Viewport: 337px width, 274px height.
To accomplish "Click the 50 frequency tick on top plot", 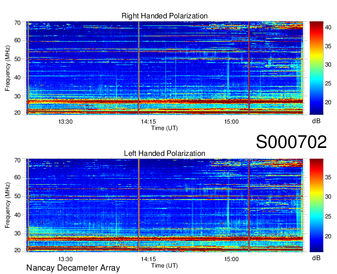I will (x=17, y=59).
